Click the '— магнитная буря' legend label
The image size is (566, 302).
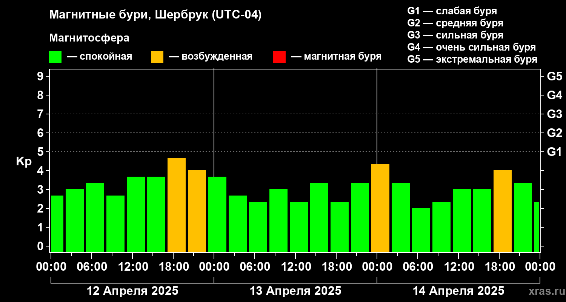(337, 57)
